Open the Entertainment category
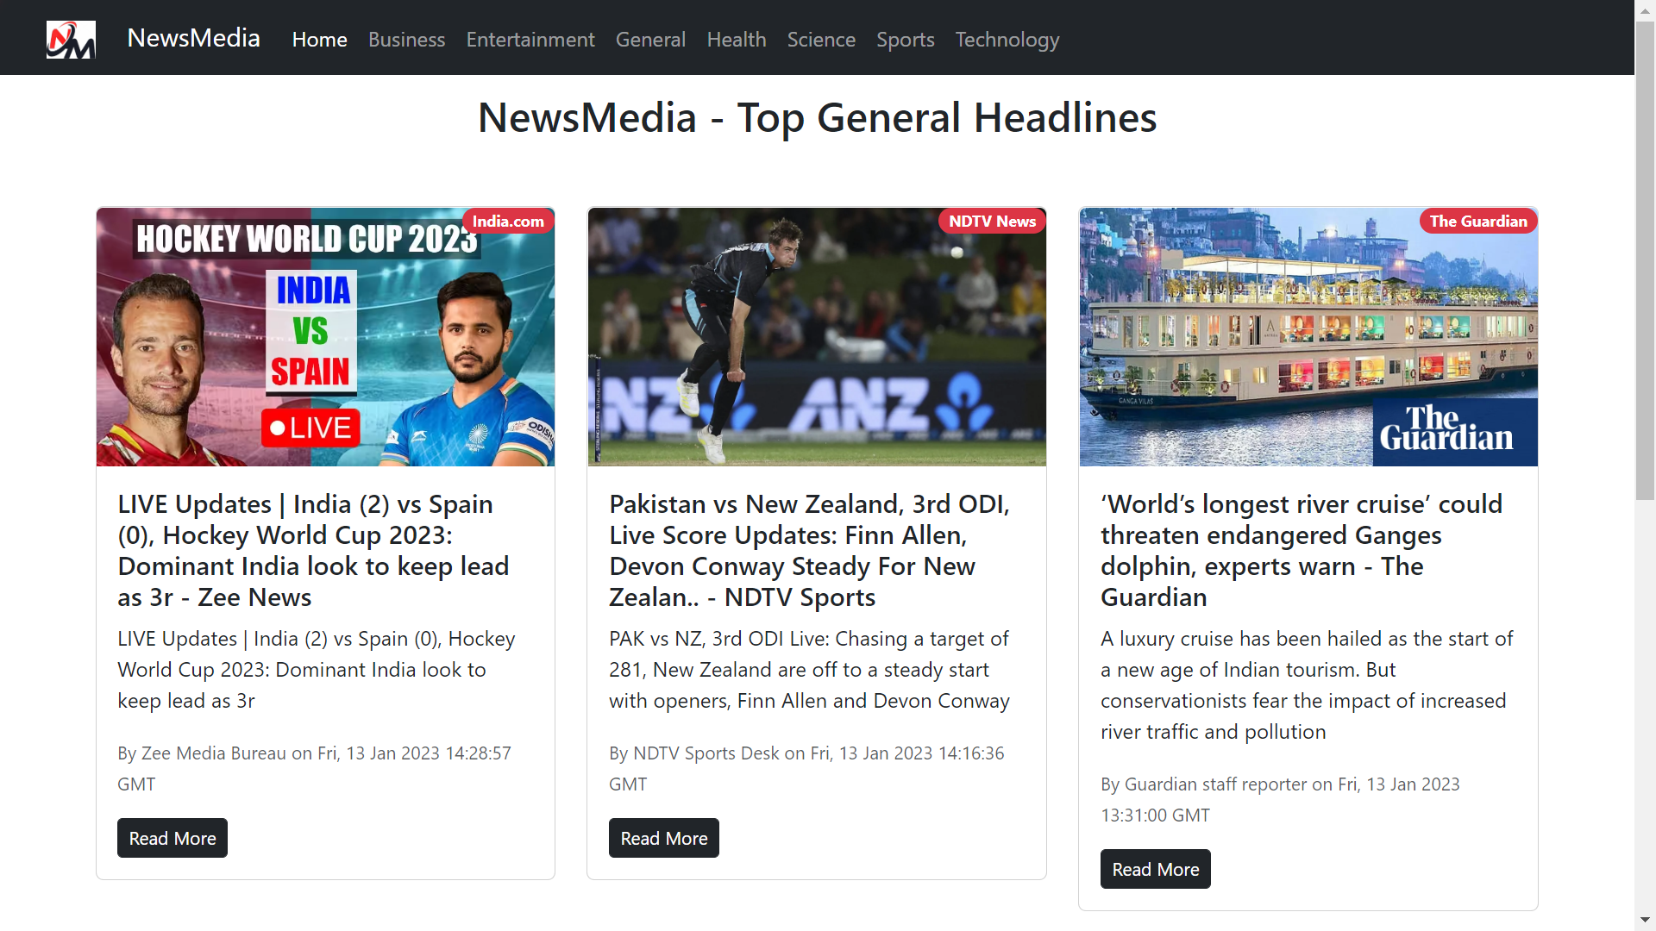Screen dimensions: 1656x931 530,40
